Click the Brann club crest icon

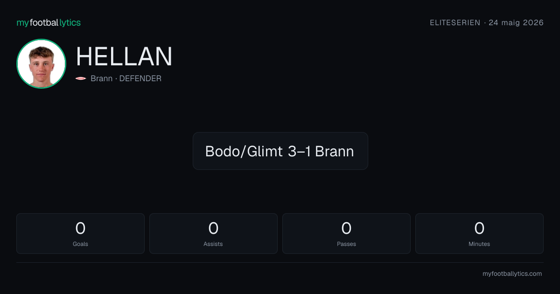[81, 78]
